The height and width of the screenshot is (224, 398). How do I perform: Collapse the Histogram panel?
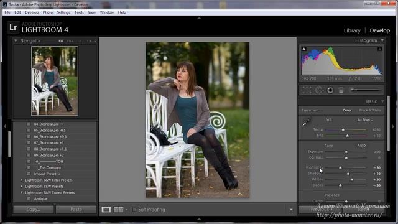[x=382, y=40]
